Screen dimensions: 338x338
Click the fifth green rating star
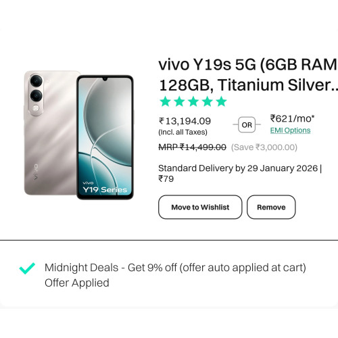[x=221, y=101]
